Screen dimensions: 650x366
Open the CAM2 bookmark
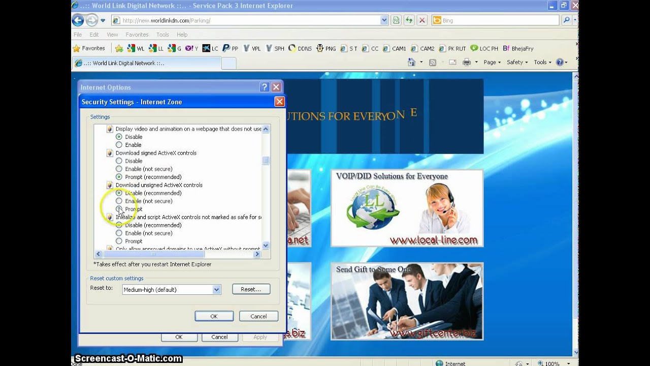tap(423, 49)
